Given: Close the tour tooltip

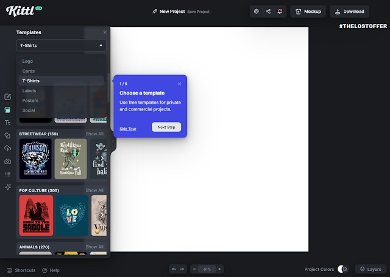Looking at the screenshot, I should tap(179, 84).
